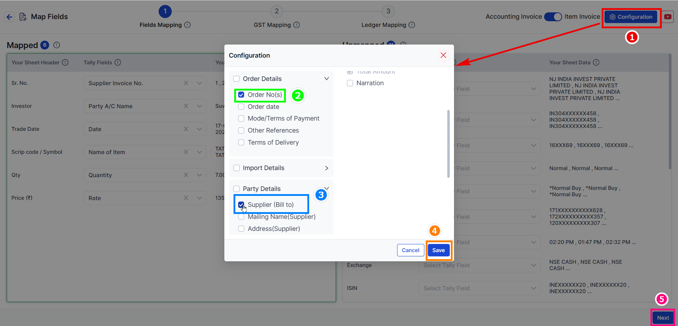Expand the Import Details section
This screenshot has width=678, height=326.
coord(326,168)
